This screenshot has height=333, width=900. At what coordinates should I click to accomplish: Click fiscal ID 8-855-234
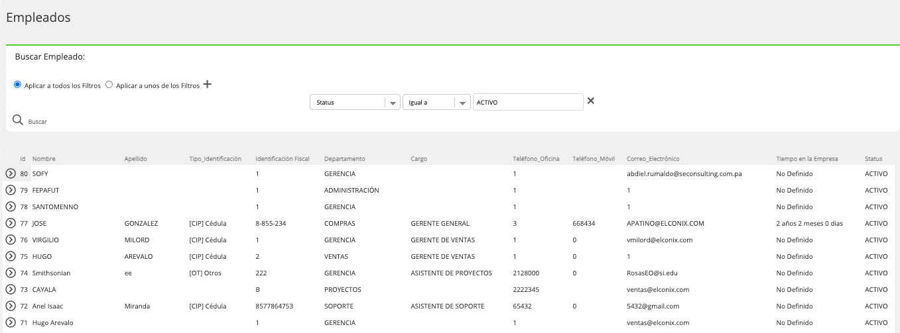coord(271,223)
